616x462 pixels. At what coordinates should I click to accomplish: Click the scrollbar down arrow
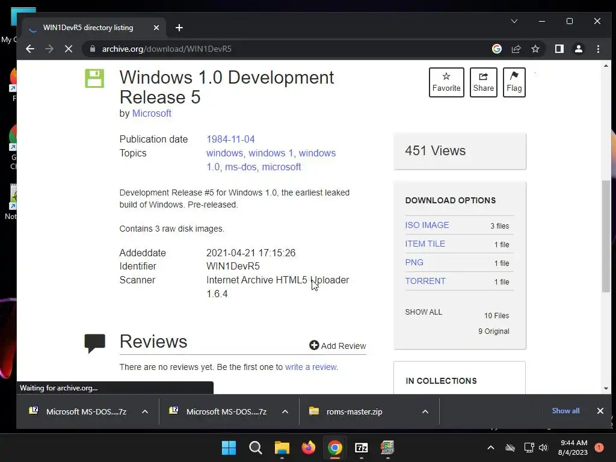(x=606, y=389)
